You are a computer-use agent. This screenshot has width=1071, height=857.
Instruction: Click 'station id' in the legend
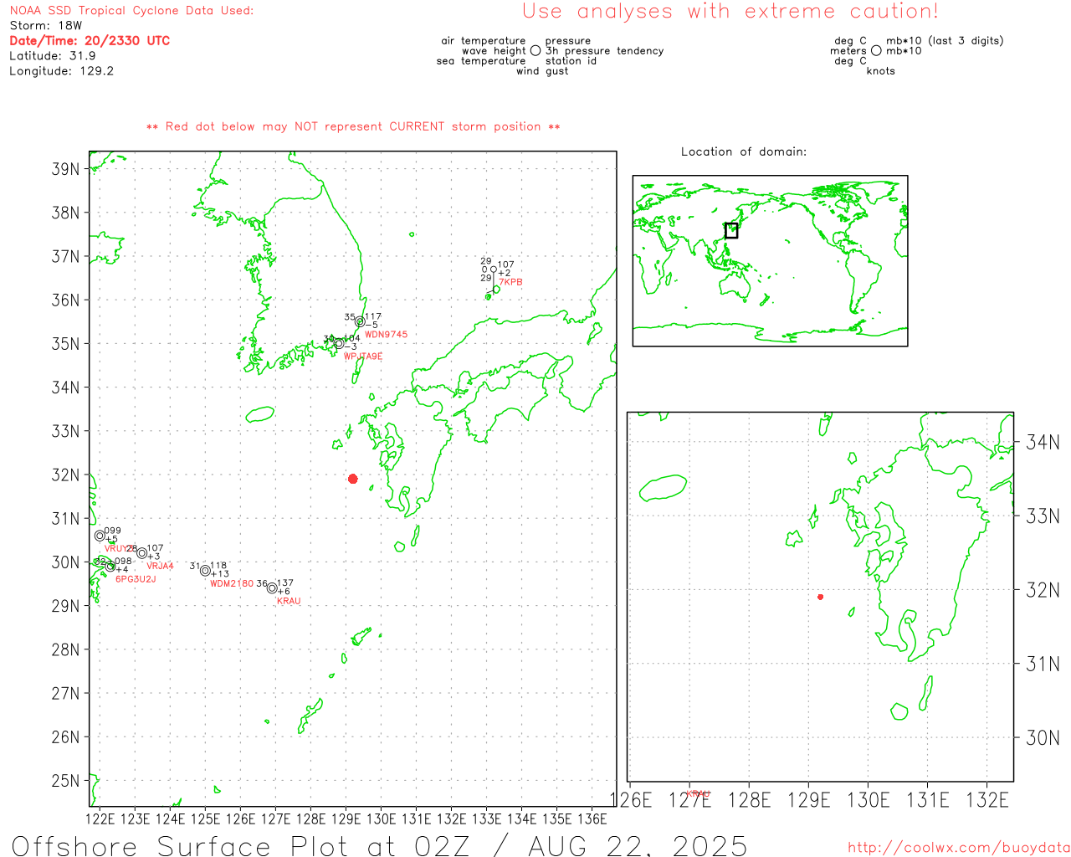point(571,61)
